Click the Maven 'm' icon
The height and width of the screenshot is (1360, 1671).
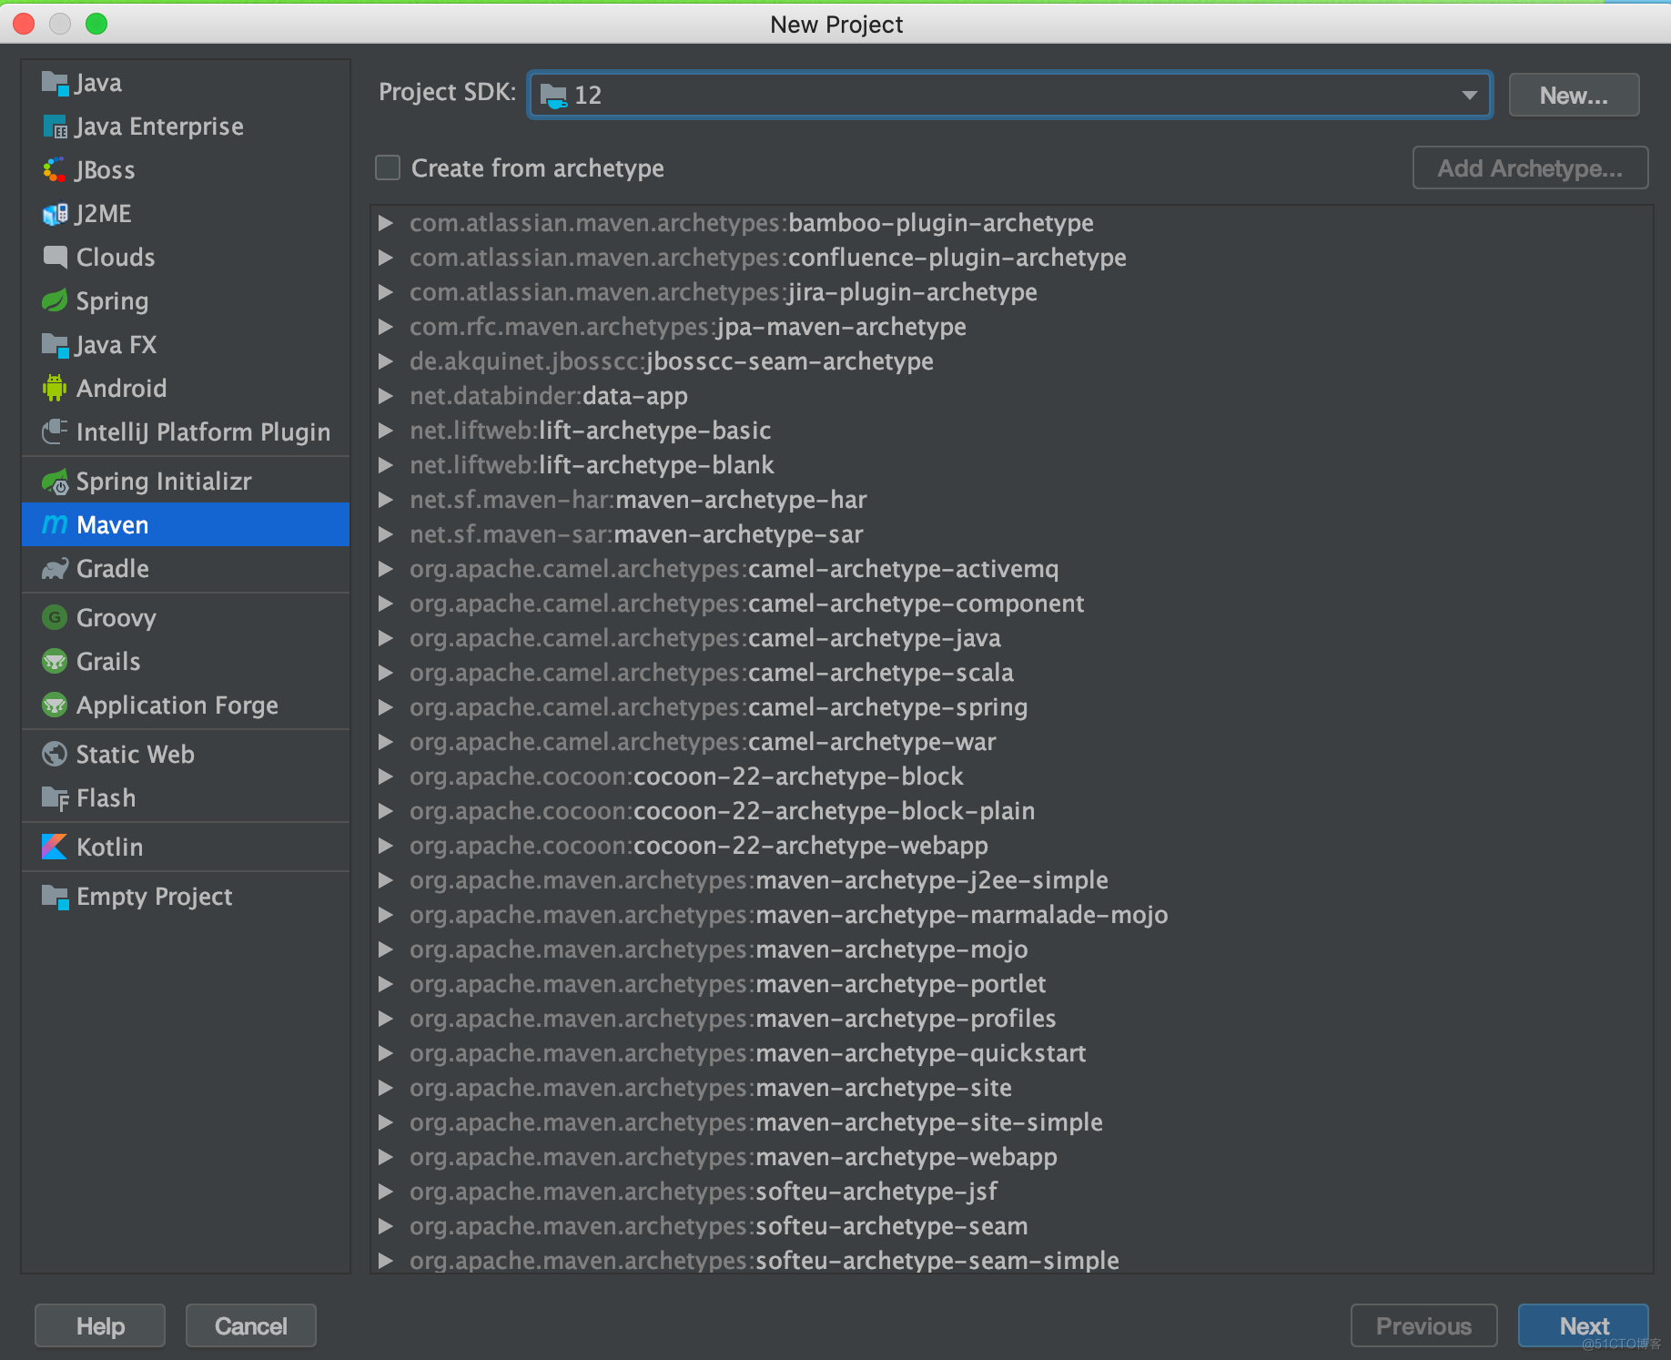(55, 525)
